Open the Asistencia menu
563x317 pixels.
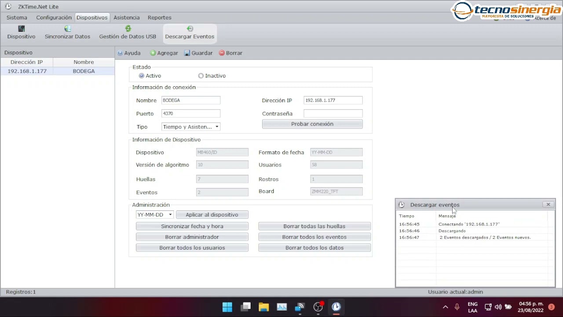tap(127, 18)
